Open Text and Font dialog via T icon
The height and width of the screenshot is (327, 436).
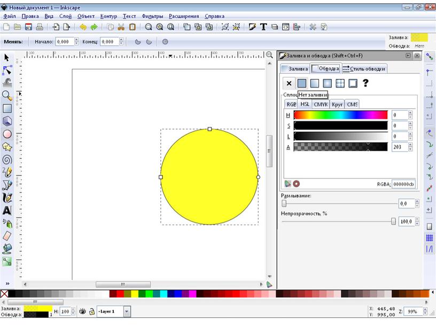tap(263, 27)
